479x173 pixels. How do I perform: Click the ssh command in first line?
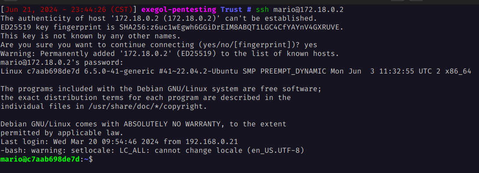pyautogui.click(x=262, y=10)
